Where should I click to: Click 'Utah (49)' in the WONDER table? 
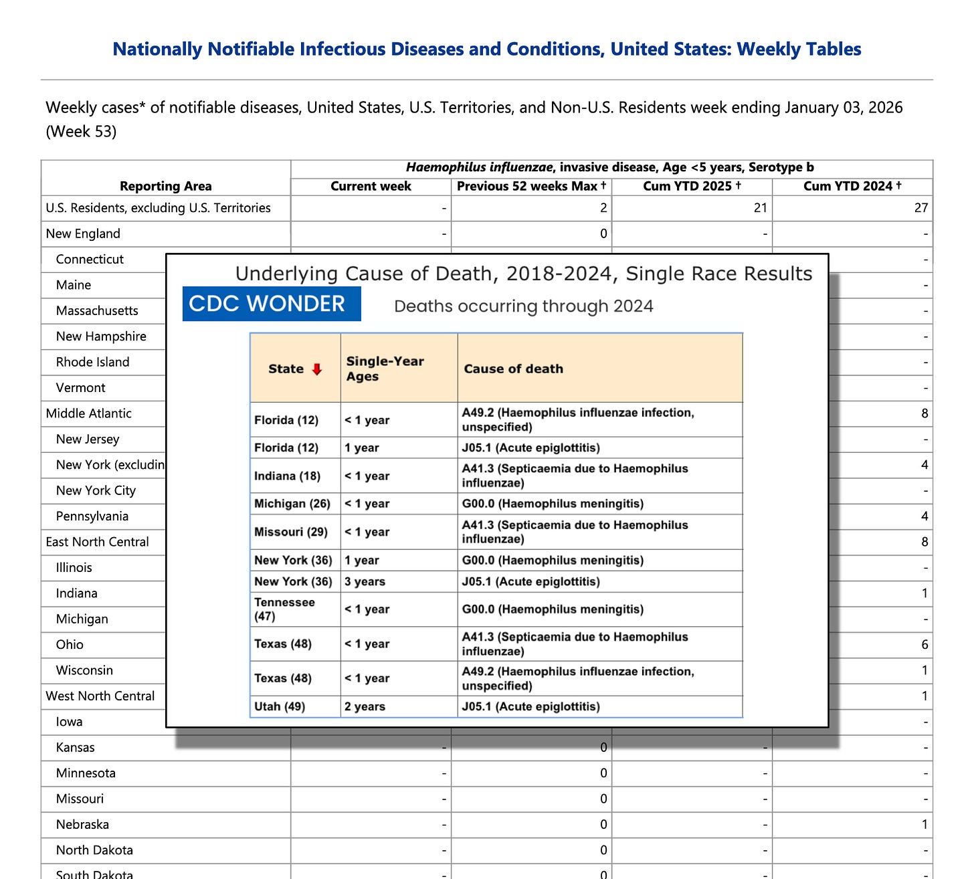tap(280, 706)
